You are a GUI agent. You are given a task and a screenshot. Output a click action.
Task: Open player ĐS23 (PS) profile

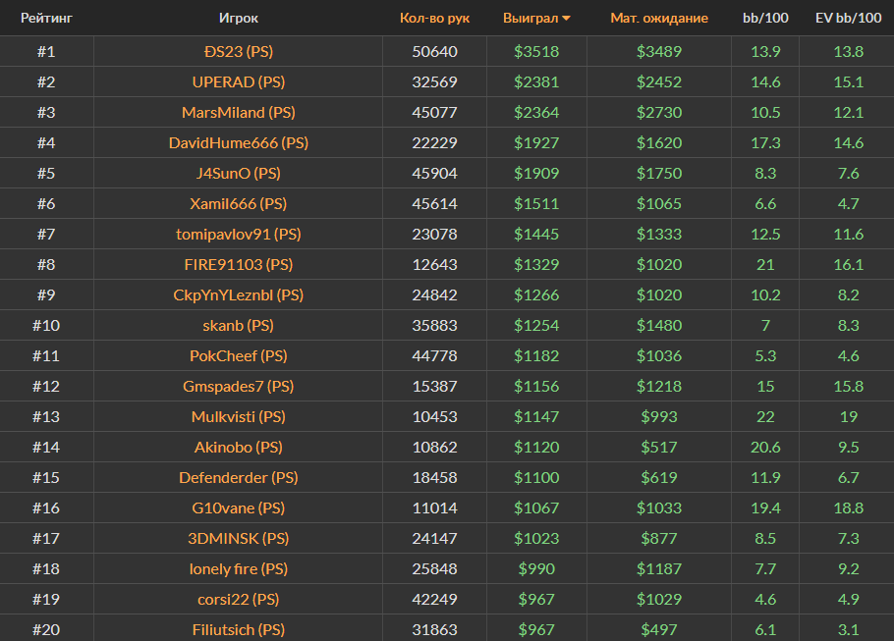tap(238, 51)
